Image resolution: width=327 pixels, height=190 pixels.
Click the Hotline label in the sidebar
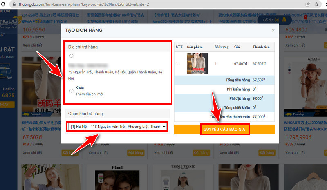pyautogui.click(x=9, y=89)
